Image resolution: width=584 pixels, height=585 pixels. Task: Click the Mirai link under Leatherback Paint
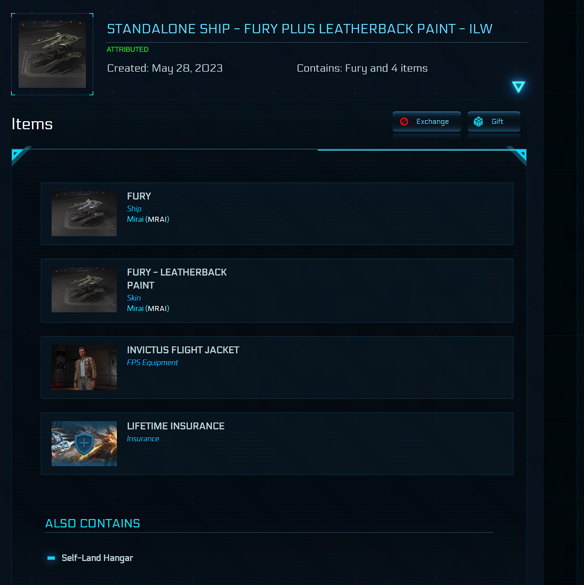135,308
